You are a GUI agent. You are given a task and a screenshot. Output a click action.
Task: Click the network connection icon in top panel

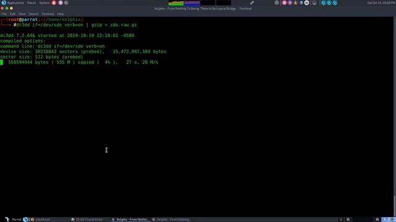252,2
